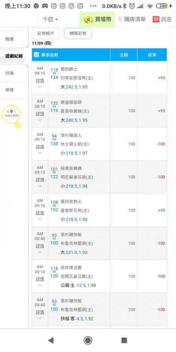Expand chevron under 邁阿密熱火 game row
The image size is (176, 352).
(40, 219)
